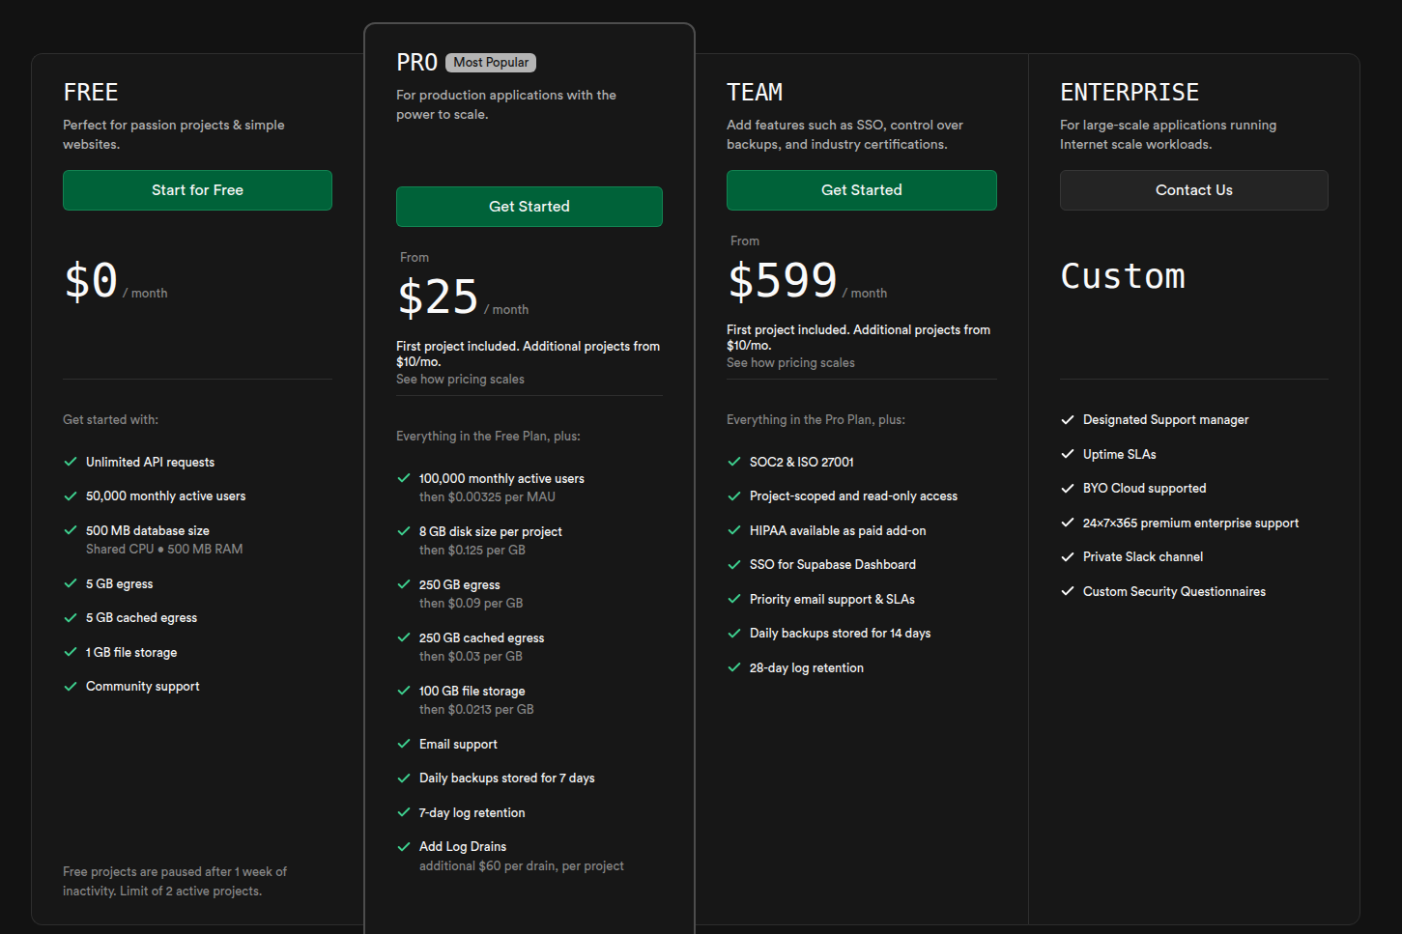Click 'then $0.0213 per GB' text
Screen dimensions: 1402x934
476,710
